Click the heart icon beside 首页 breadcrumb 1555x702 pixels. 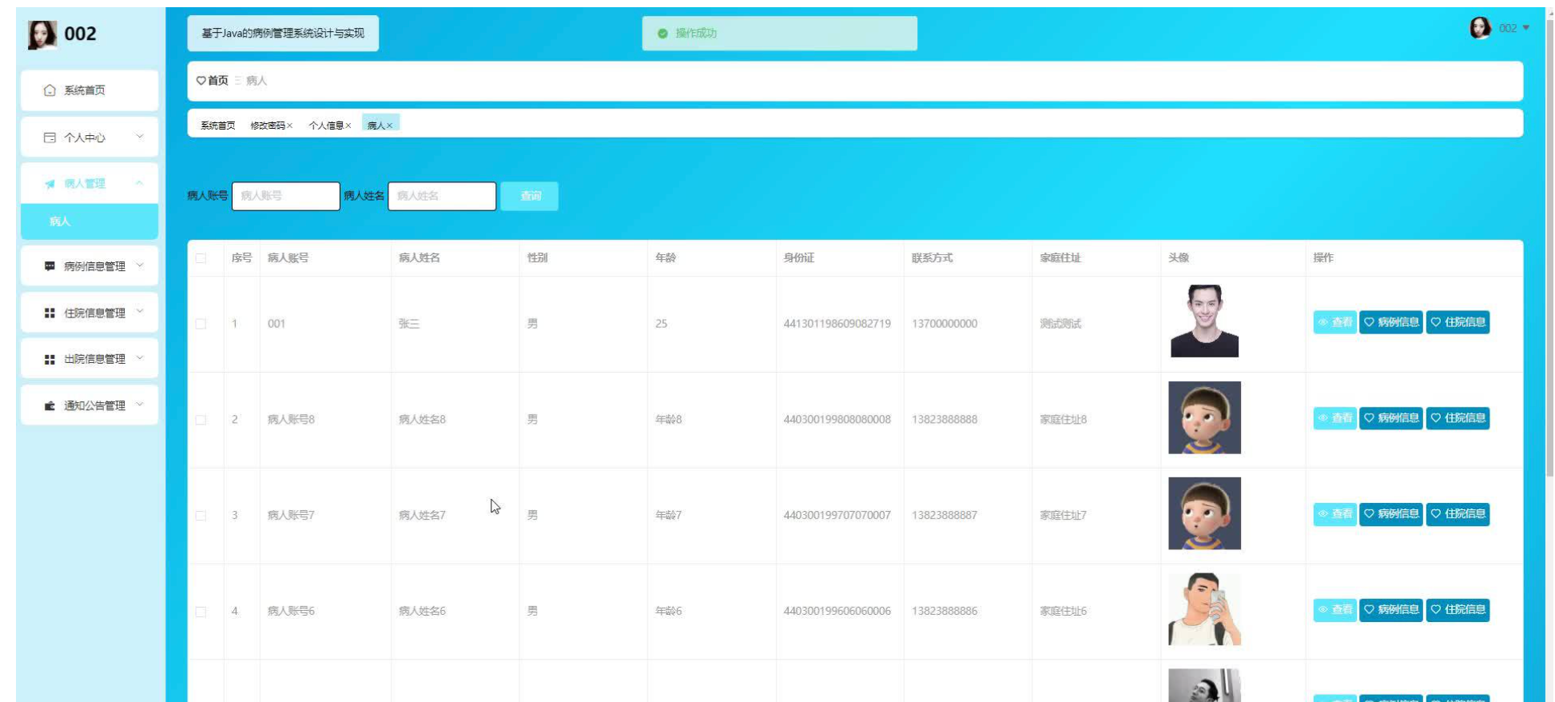click(x=201, y=81)
